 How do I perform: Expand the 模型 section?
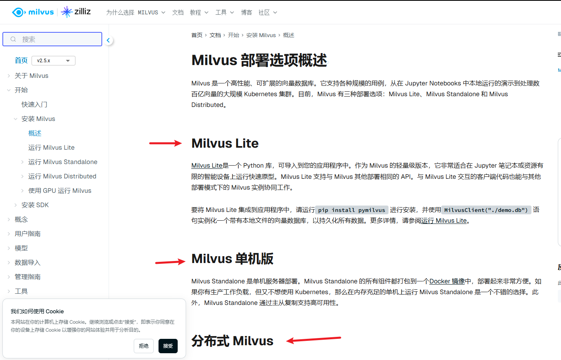click(9, 248)
